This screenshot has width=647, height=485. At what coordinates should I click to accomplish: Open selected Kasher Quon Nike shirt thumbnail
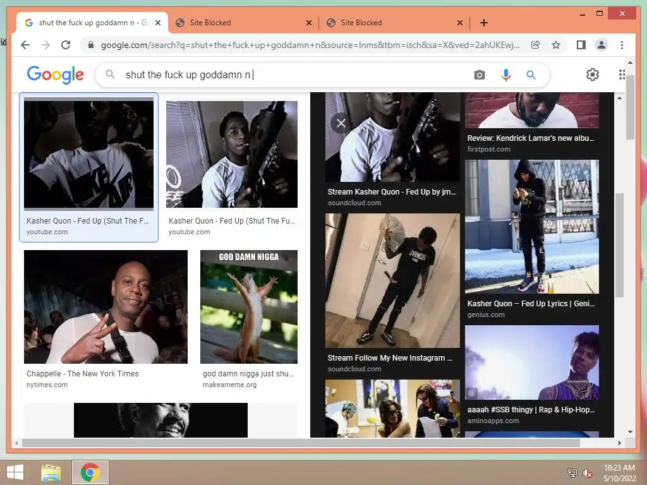point(88,154)
